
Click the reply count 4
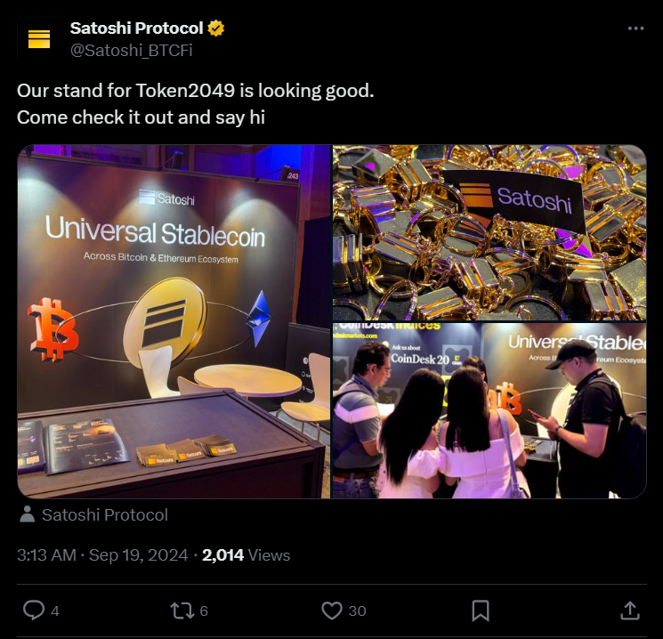pos(55,611)
